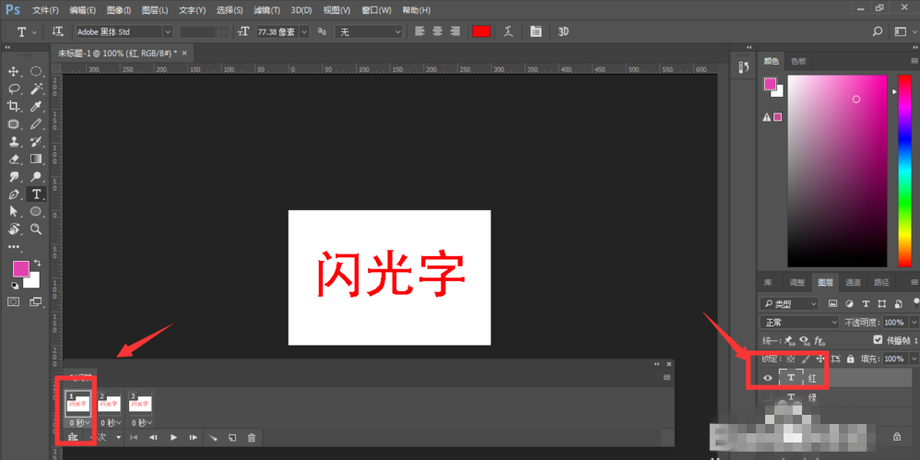Image resolution: width=920 pixels, height=460 pixels.
Task: Toggle the 传播帧 1 checkbox
Action: tap(877, 340)
